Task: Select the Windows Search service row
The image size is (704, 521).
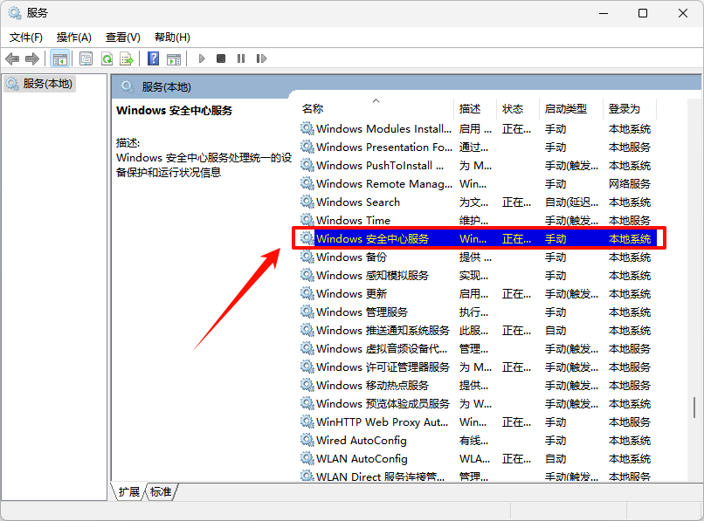Action: pos(478,202)
